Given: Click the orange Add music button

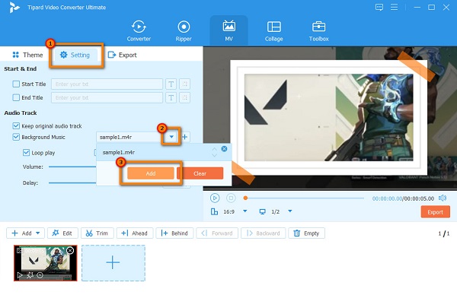Looking at the screenshot, I should (151, 173).
